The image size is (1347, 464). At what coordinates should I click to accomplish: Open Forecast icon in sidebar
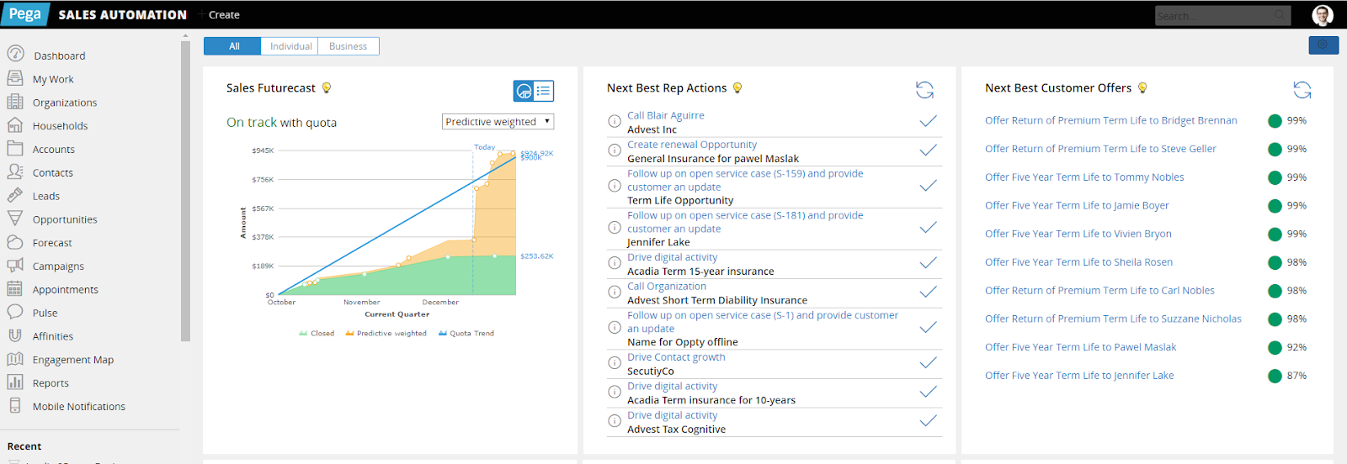pos(15,242)
